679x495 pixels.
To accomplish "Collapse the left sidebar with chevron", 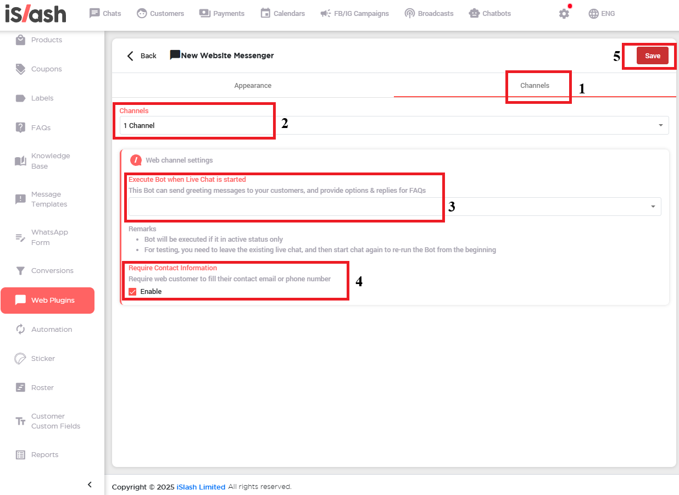I will pos(90,484).
